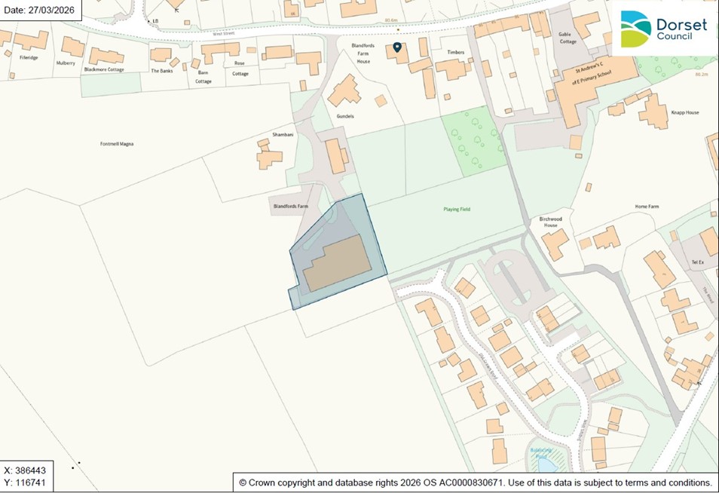This screenshot has height=493, width=719.
Task: Select the Shambani property label
Action: pos(282,134)
